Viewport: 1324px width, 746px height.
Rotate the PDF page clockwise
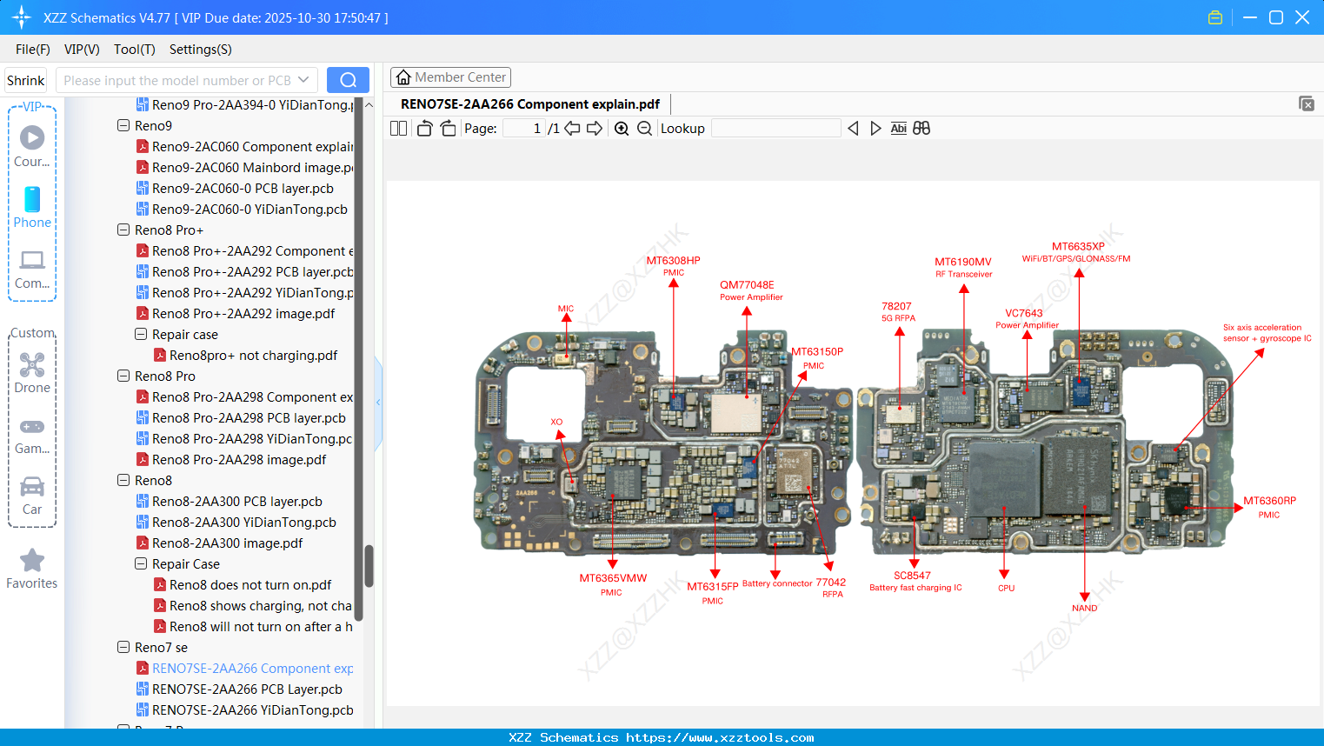click(x=448, y=128)
